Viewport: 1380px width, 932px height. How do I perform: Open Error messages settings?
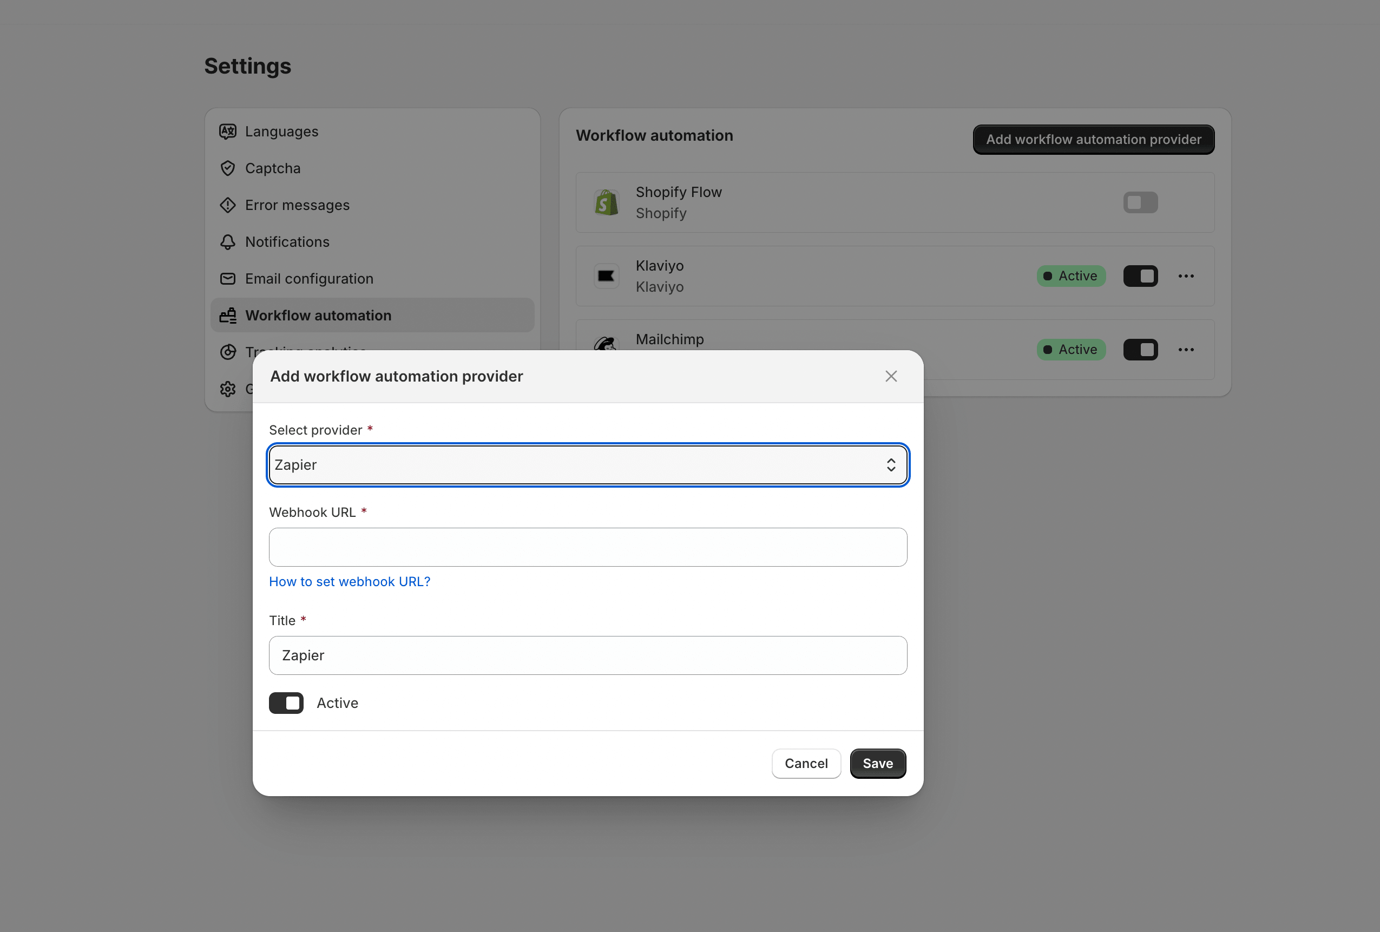click(x=372, y=205)
